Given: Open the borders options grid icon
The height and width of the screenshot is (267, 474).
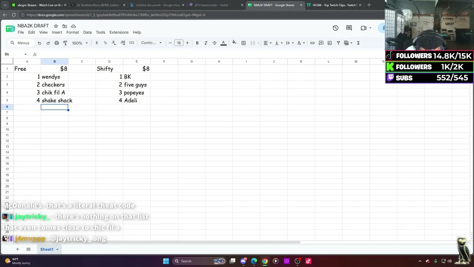Looking at the screenshot, I should [x=244, y=43].
